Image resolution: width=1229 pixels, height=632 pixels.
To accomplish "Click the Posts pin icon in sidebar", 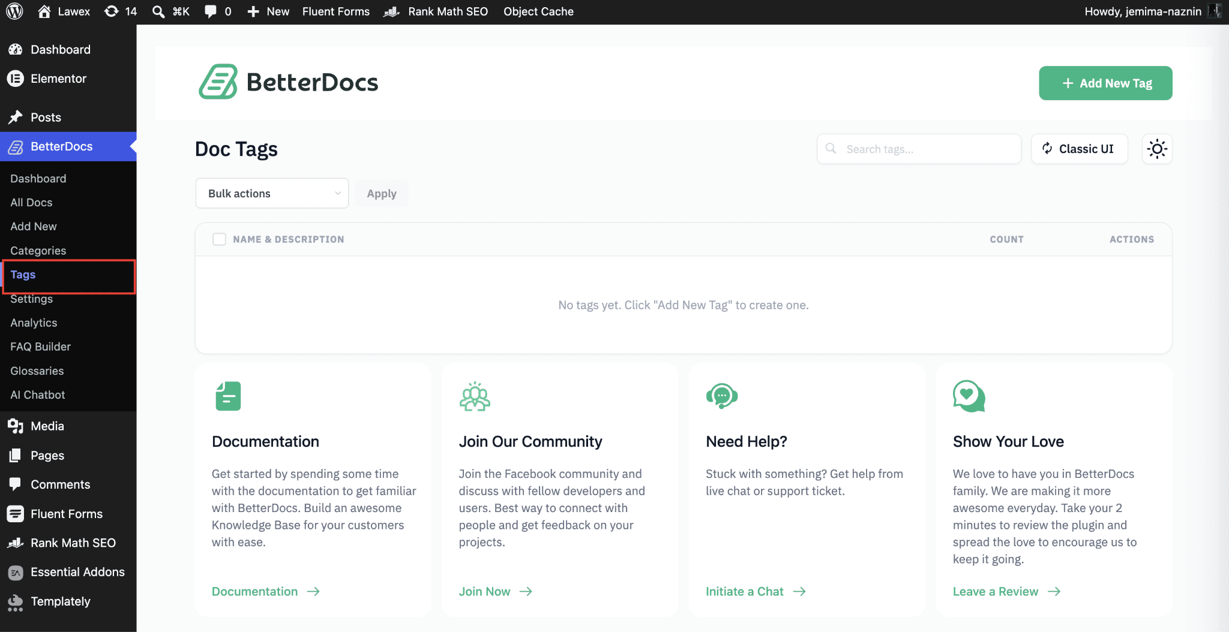I will (x=16, y=117).
